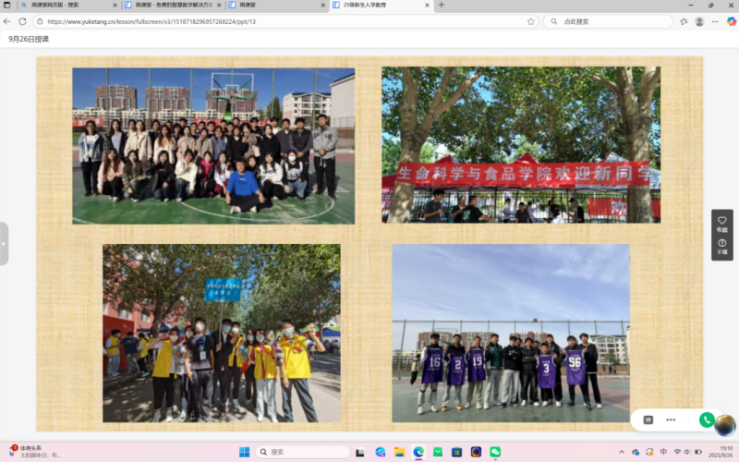739x462 pixels.
Task: Expand the system tray hidden icons chevron
Action: tap(623, 452)
